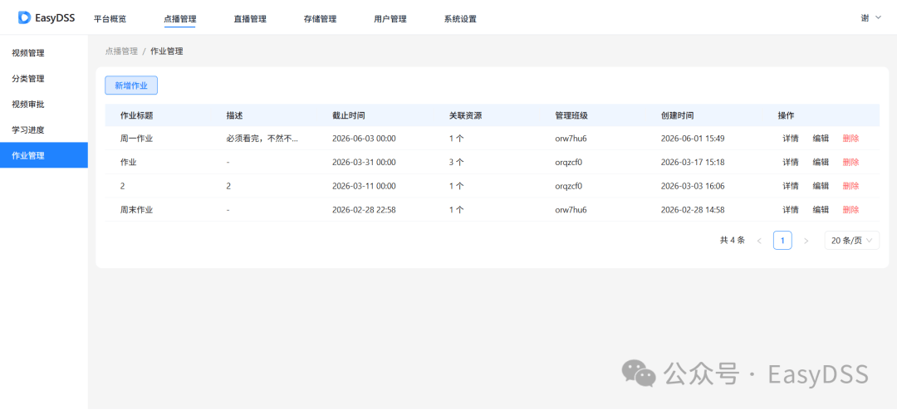
Task: Click the 描述 column header
Action: (234, 115)
